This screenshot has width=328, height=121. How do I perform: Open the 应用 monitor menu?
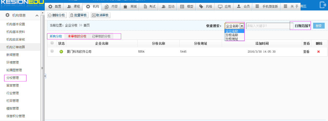225,7
